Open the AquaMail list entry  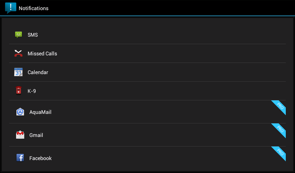(x=144, y=112)
